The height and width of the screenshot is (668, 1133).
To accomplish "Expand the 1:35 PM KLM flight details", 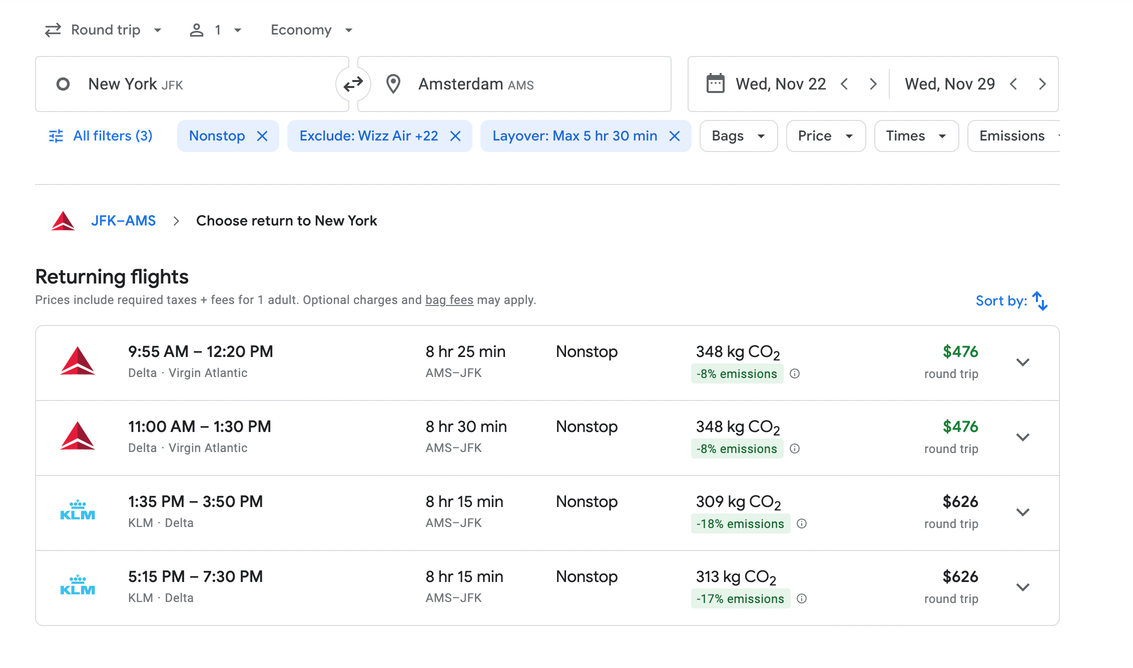I will point(1023,512).
